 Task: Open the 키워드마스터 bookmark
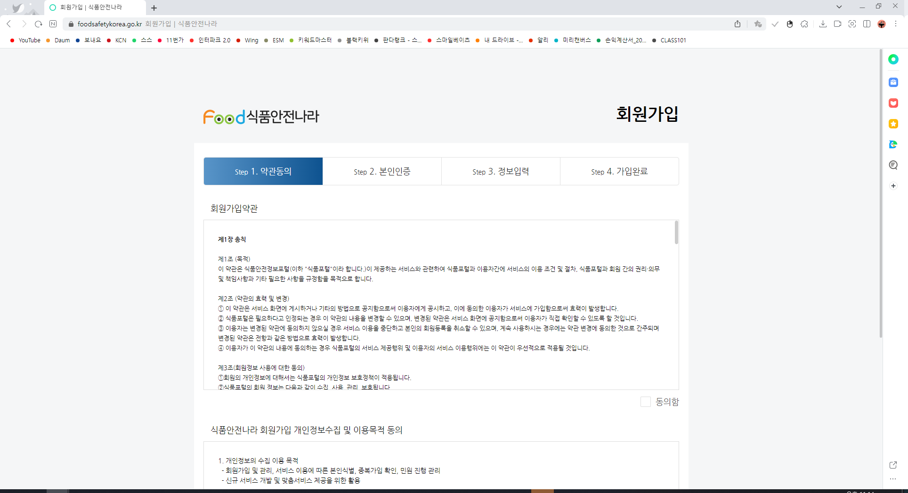pyautogui.click(x=311, y=40)
